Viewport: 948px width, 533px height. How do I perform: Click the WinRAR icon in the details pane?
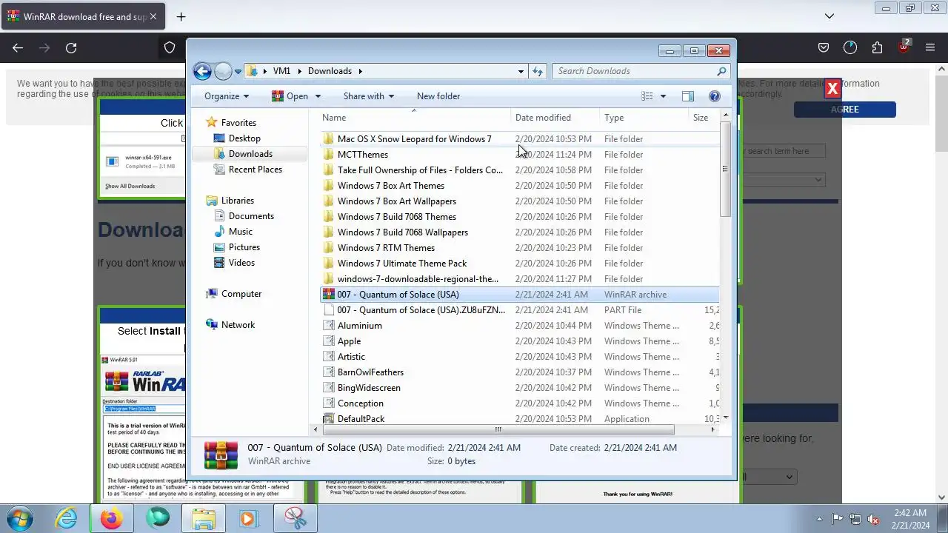pos(221,455)
